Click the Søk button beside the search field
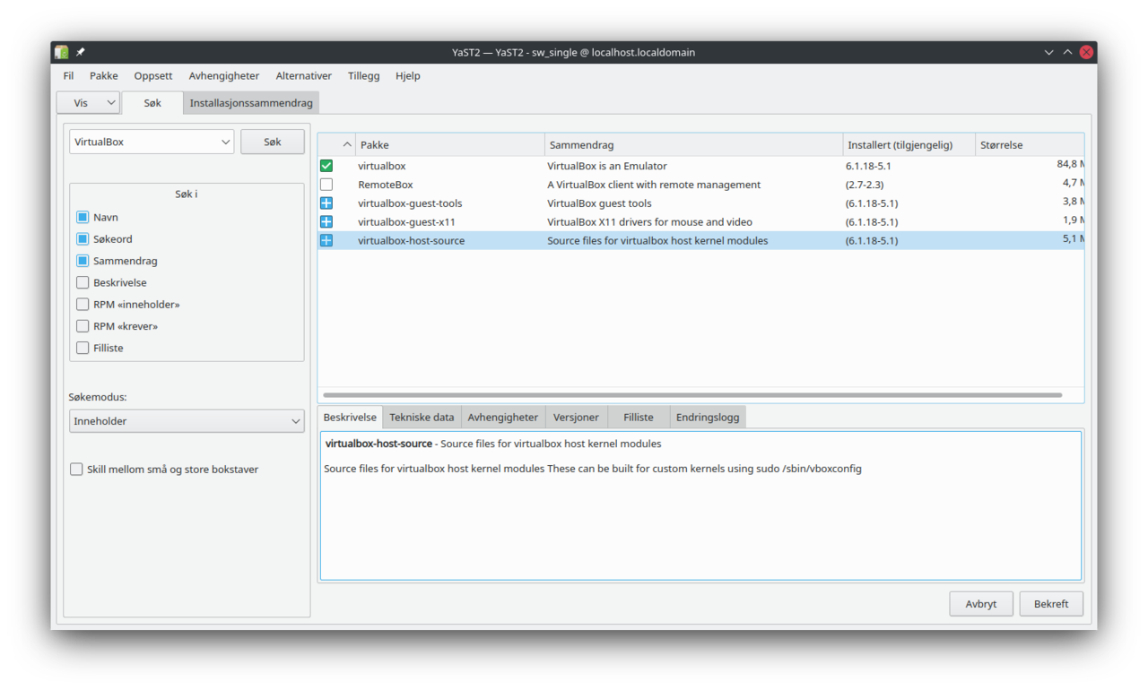Viewport: 1148px width, 690px height. coord(273,142)
